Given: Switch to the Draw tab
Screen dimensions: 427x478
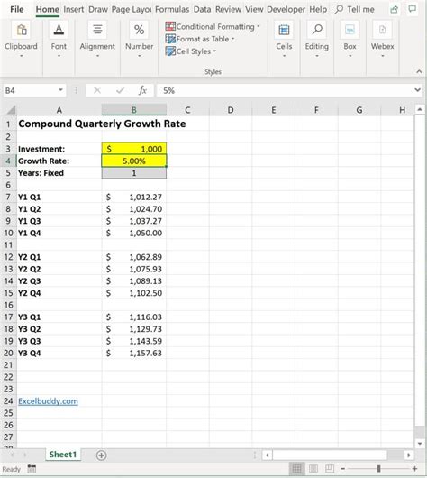Looking at the screenshot, I should pos(98,9).
